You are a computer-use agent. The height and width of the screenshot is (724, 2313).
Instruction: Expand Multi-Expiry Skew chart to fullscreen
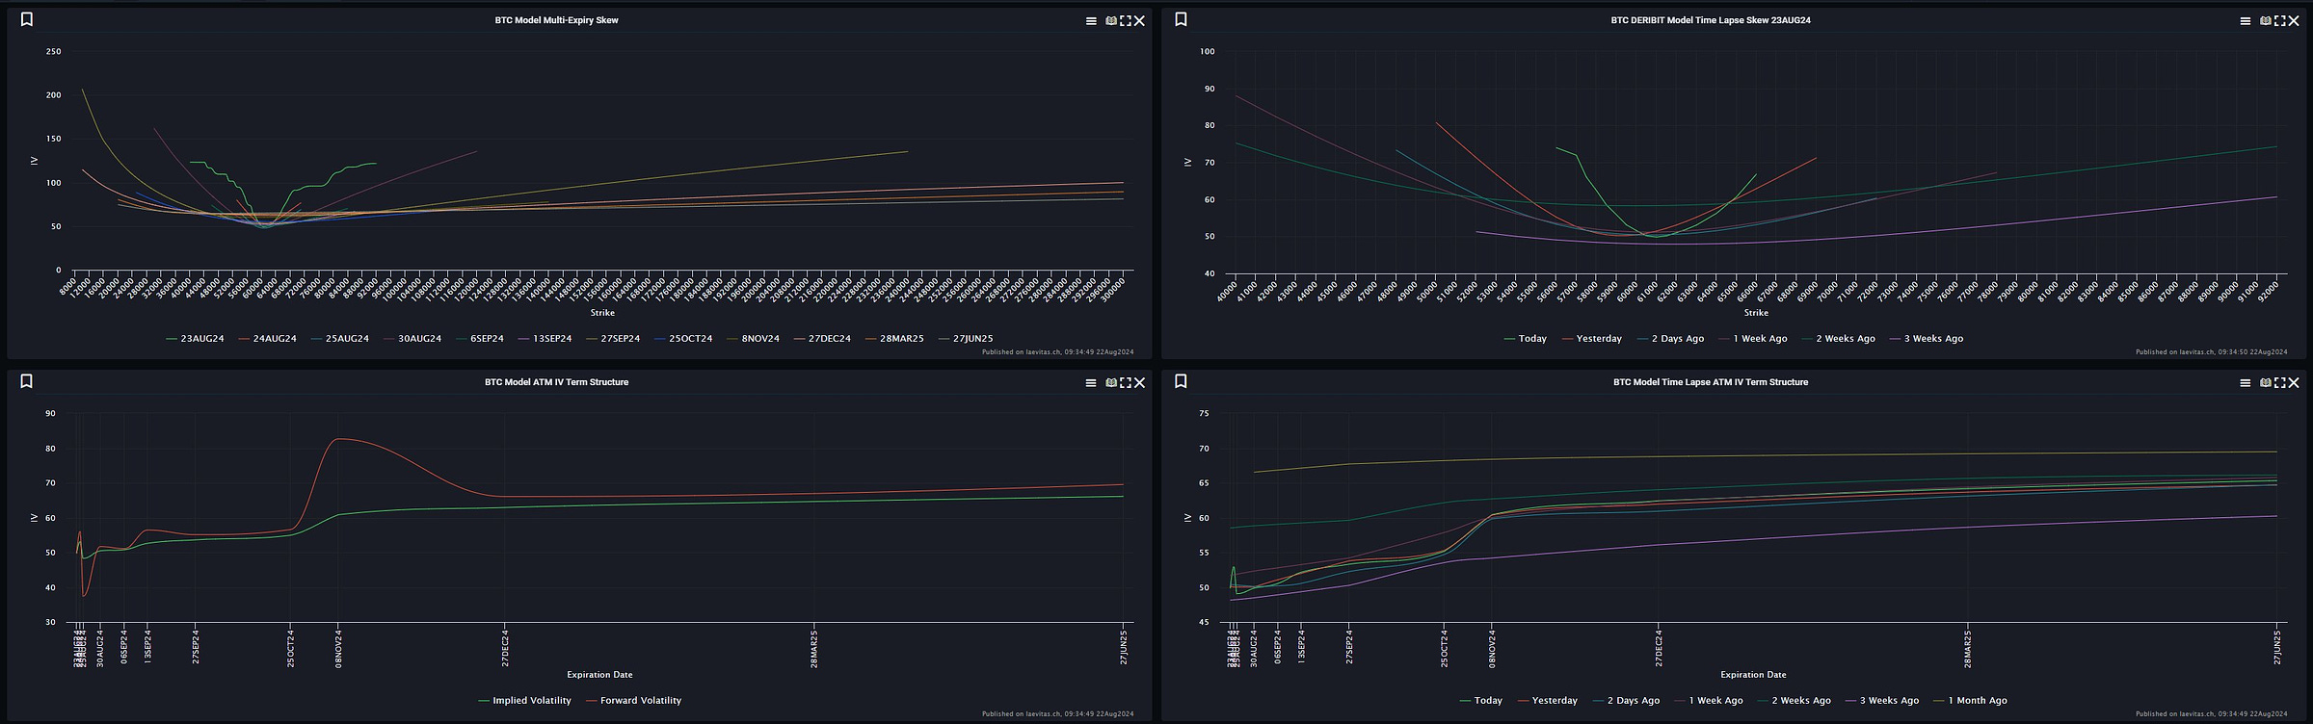1125,21
